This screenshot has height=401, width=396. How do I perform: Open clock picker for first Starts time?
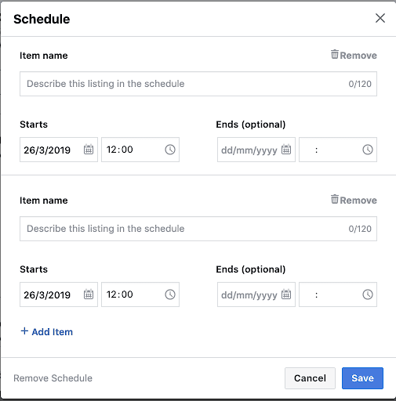pyautogui.click(x=170, y=150)
